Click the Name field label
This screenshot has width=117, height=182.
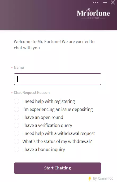[x=19, y=67]
